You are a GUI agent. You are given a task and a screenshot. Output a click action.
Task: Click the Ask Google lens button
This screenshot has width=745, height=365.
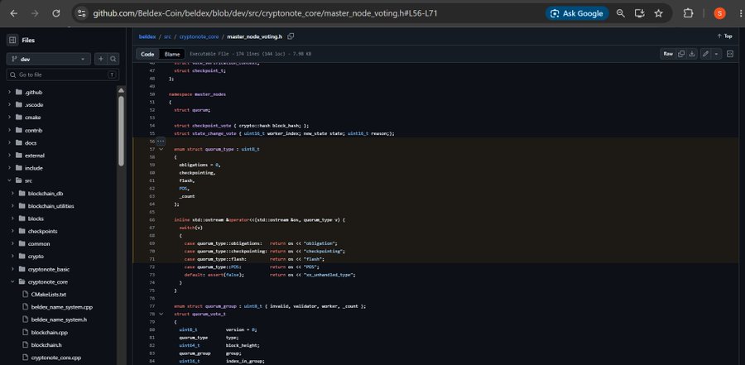click(x=577, y=13)
